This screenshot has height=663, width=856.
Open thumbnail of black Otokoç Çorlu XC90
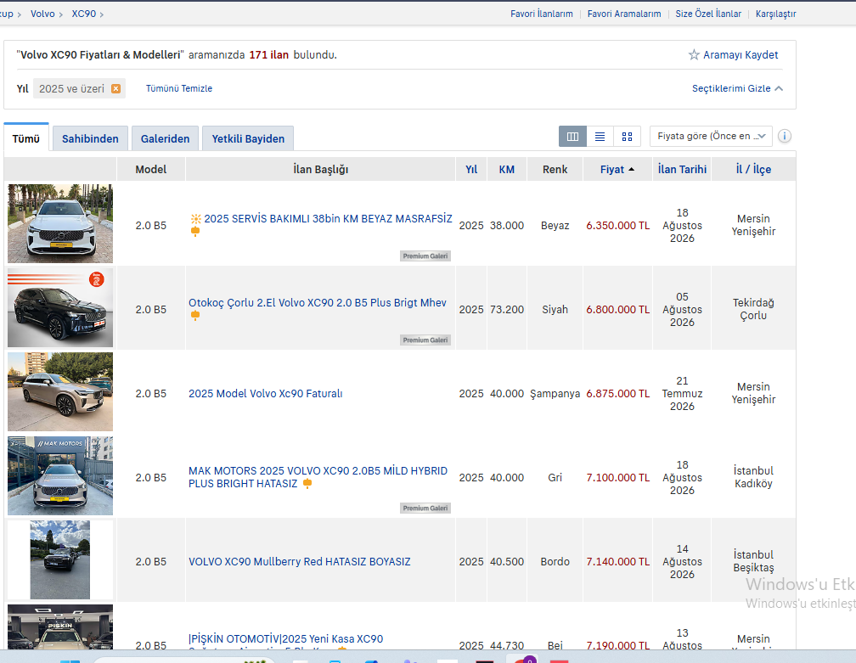[60, 308]
